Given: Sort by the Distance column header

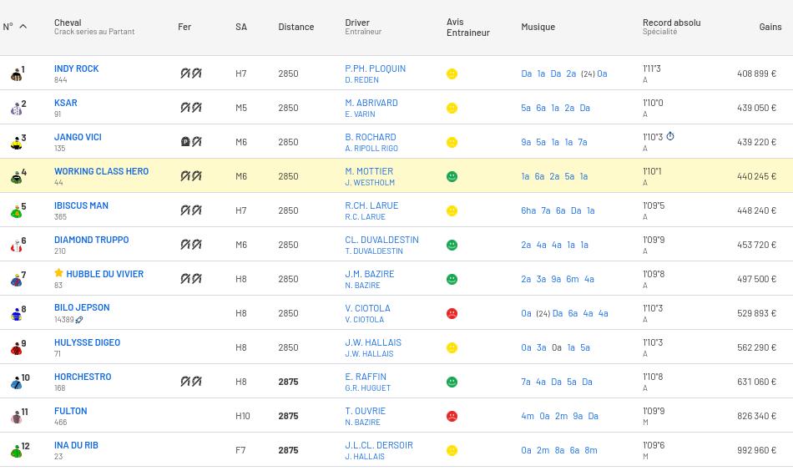Looking at the screenshot, I should click(x=295, y=27).
